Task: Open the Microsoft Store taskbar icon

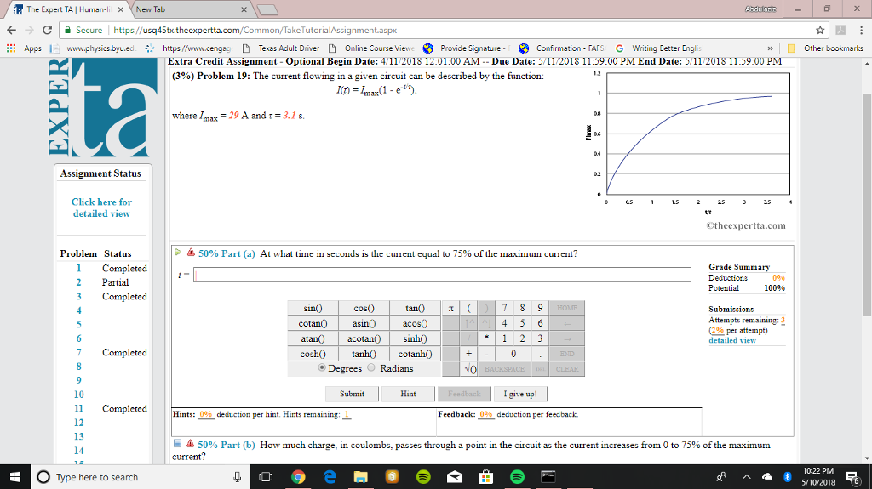Action: pyautogui.click(x=484, y=477)
